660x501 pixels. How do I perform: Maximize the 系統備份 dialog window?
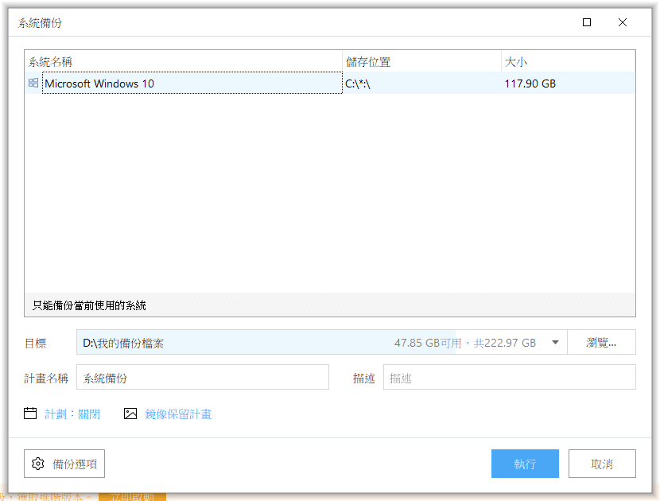click(587, 22)
